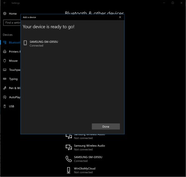Click the printer icon in the sidebar
186x177 pixels.
(5, 51)
